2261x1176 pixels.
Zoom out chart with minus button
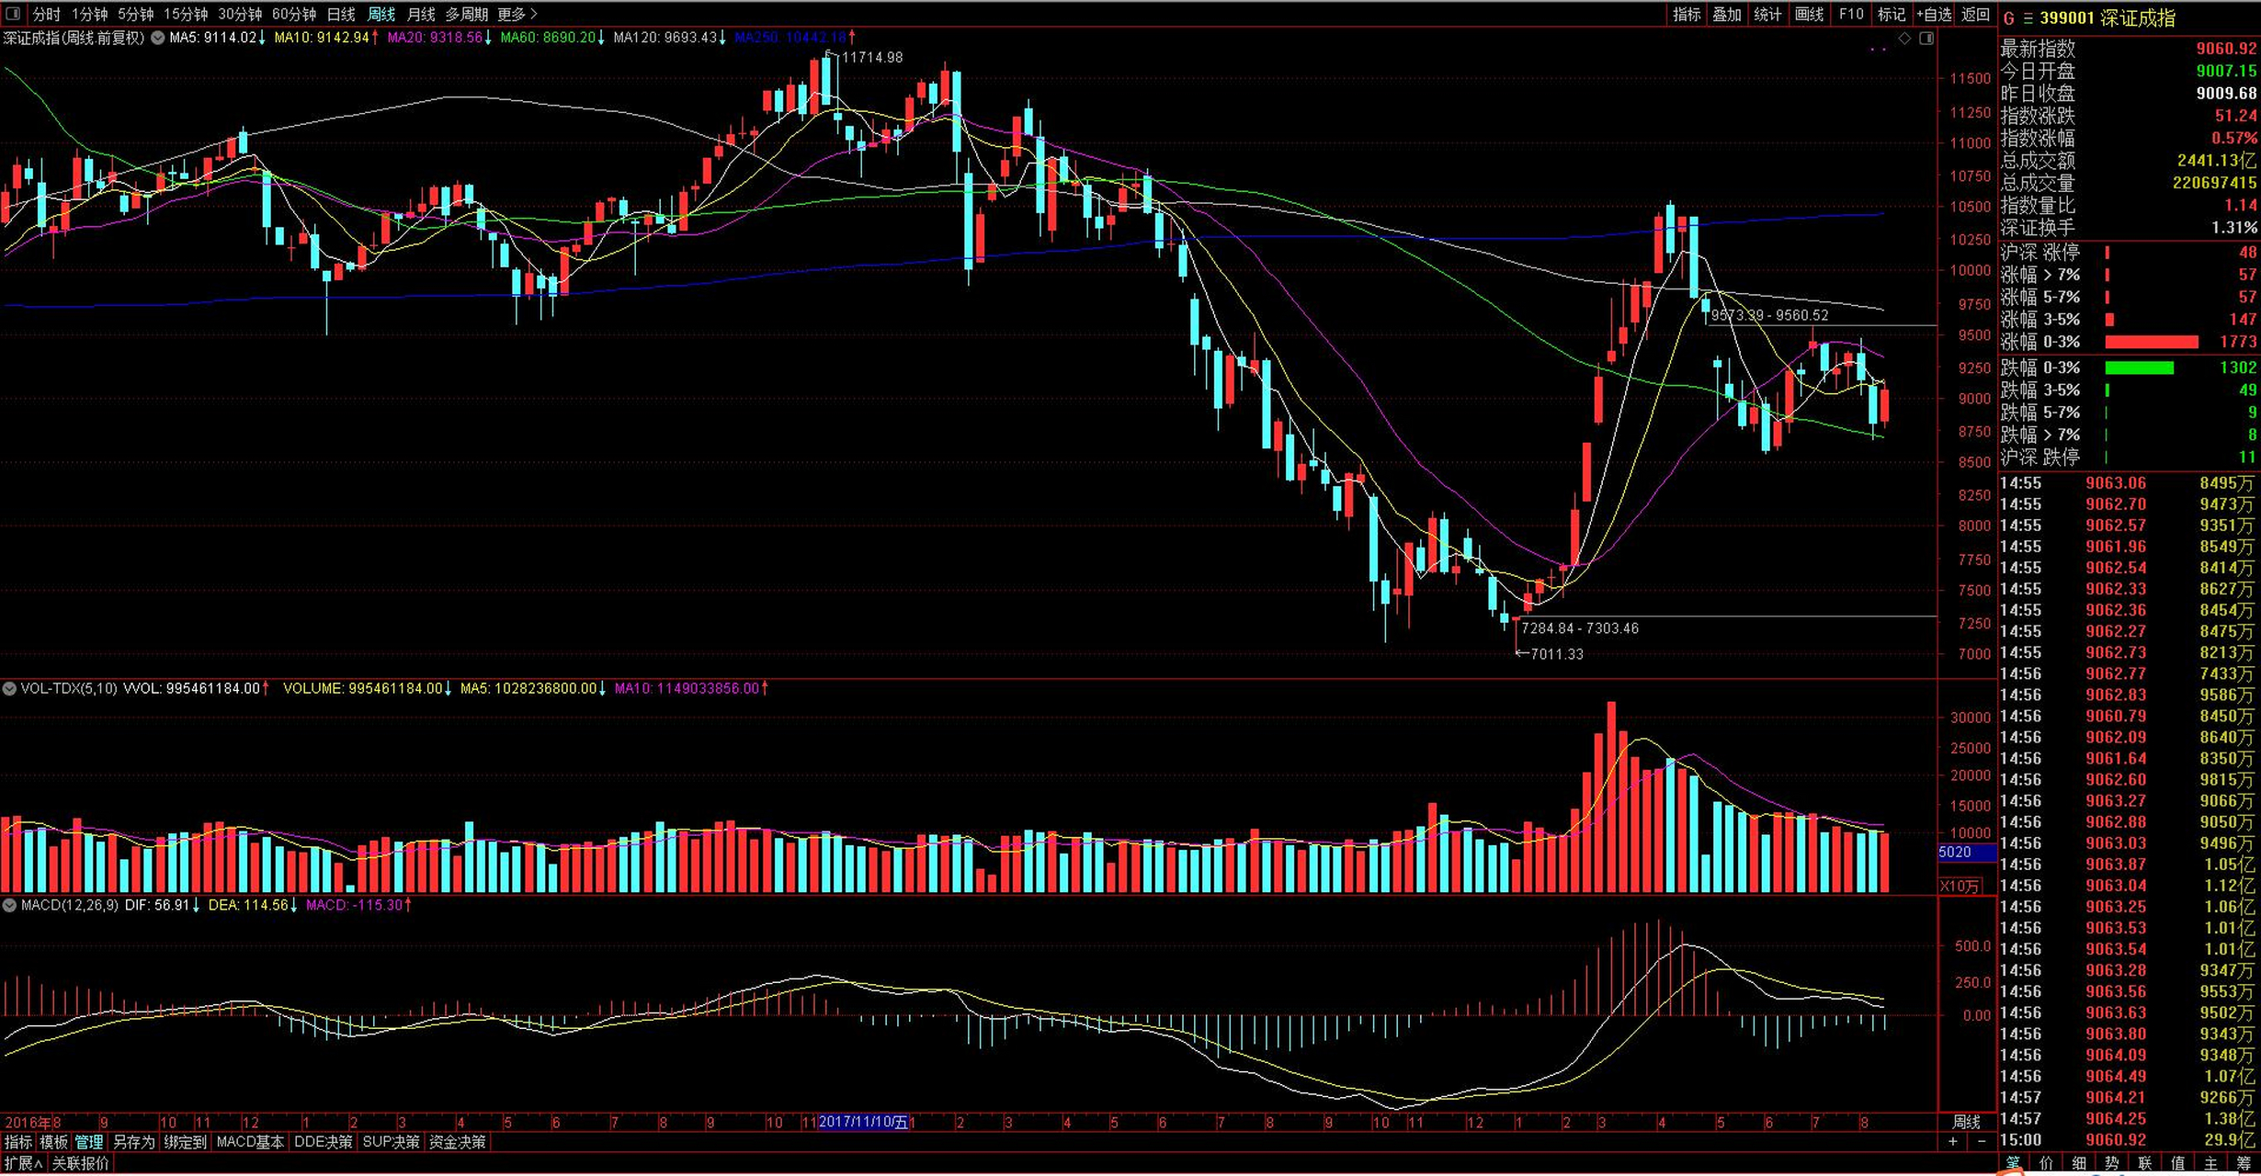click(1982, 1141)
